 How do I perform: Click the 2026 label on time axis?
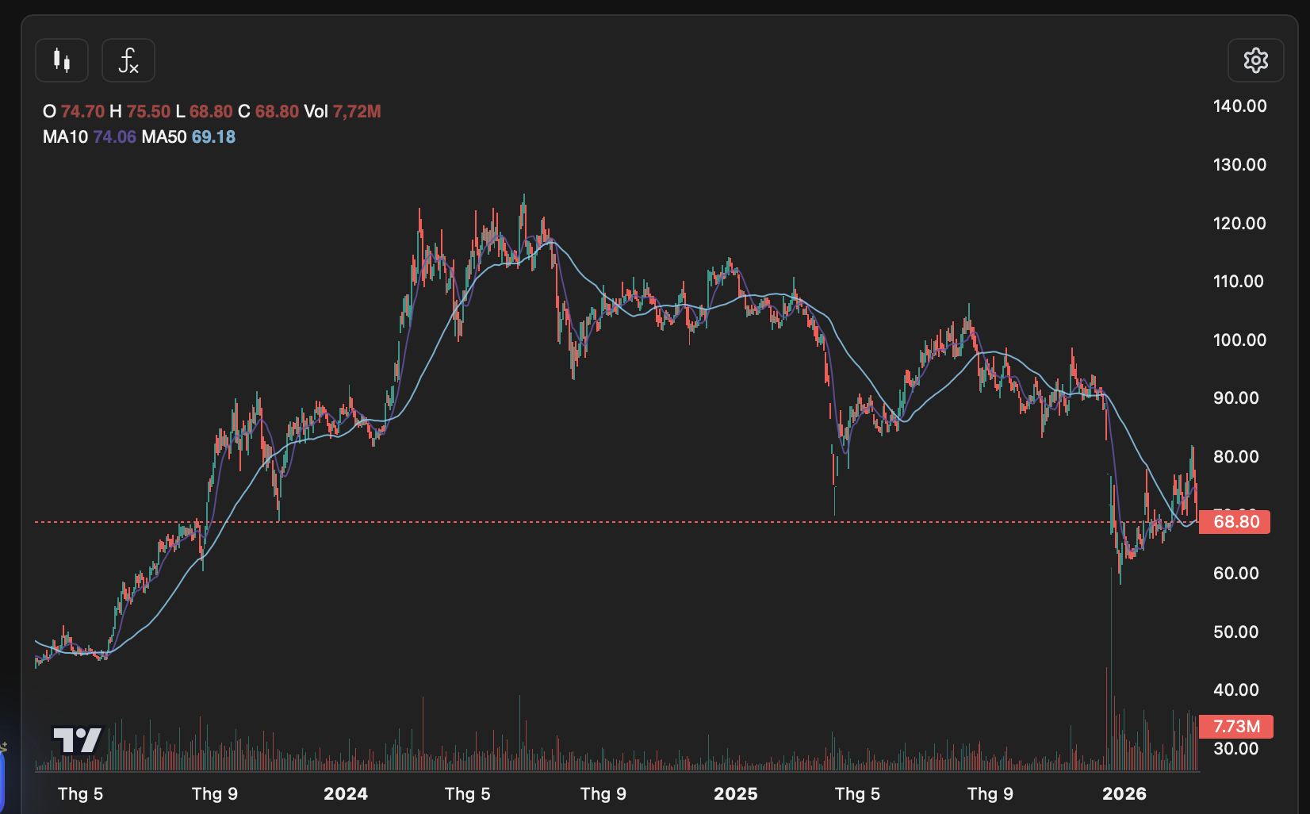pyautogui.click(x=1124, y=794)
